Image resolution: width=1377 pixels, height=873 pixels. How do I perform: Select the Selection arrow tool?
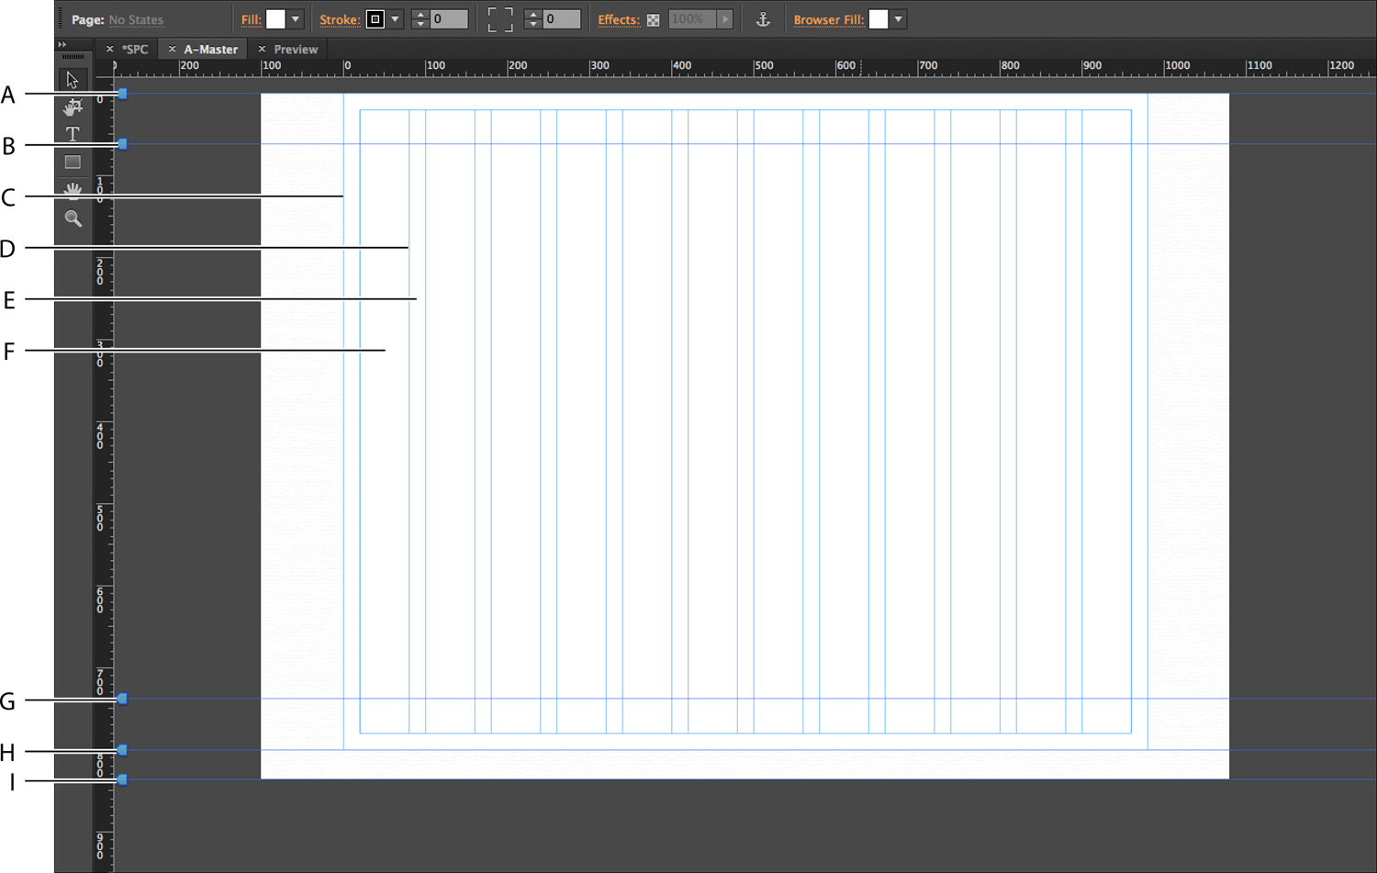(x=73, y=80)
